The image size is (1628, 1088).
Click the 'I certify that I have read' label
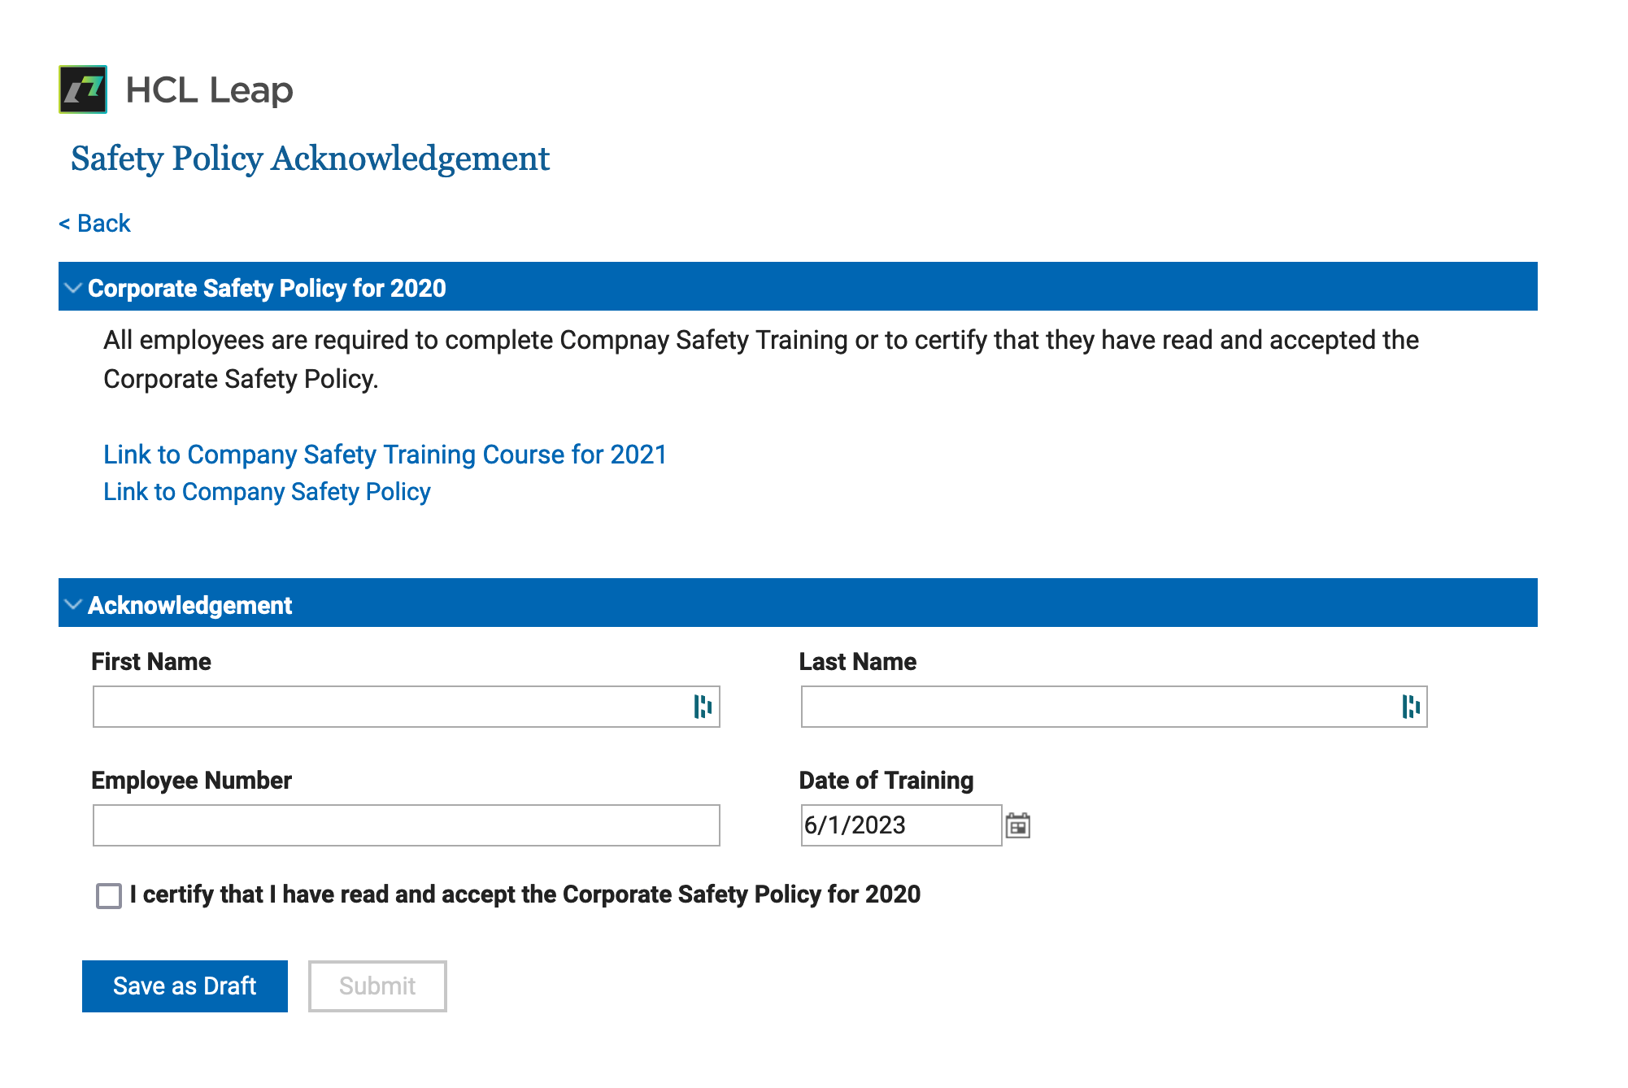click(x=525, y=894)
